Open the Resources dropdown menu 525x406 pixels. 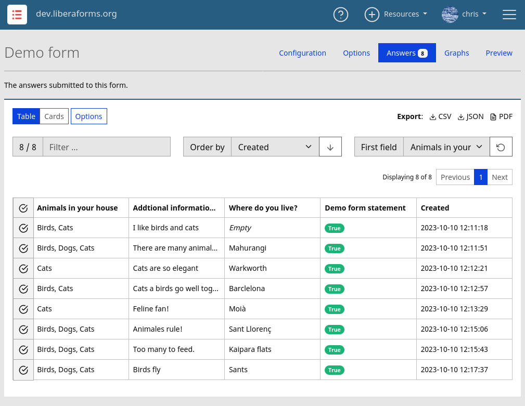pyautogui.click(x=405, y=15)
